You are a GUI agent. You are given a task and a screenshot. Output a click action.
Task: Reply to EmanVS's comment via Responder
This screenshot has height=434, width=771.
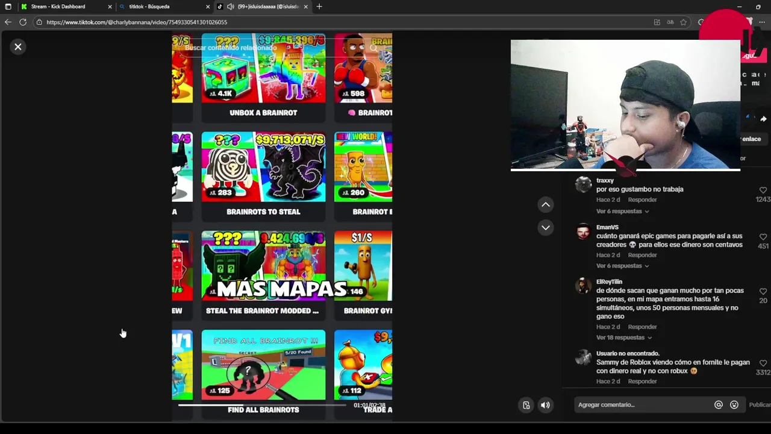click(x=642, y=255)
